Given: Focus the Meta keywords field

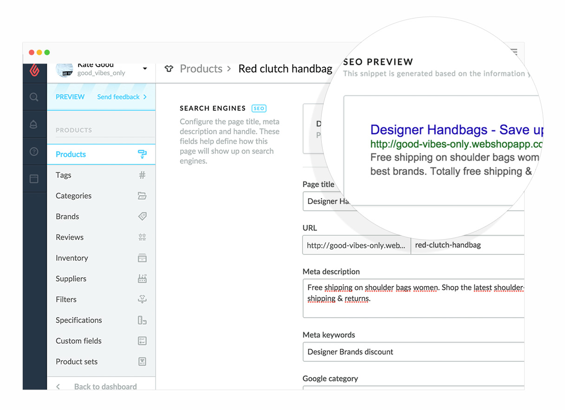Looking at the screenshot, I should pos(413,352).
